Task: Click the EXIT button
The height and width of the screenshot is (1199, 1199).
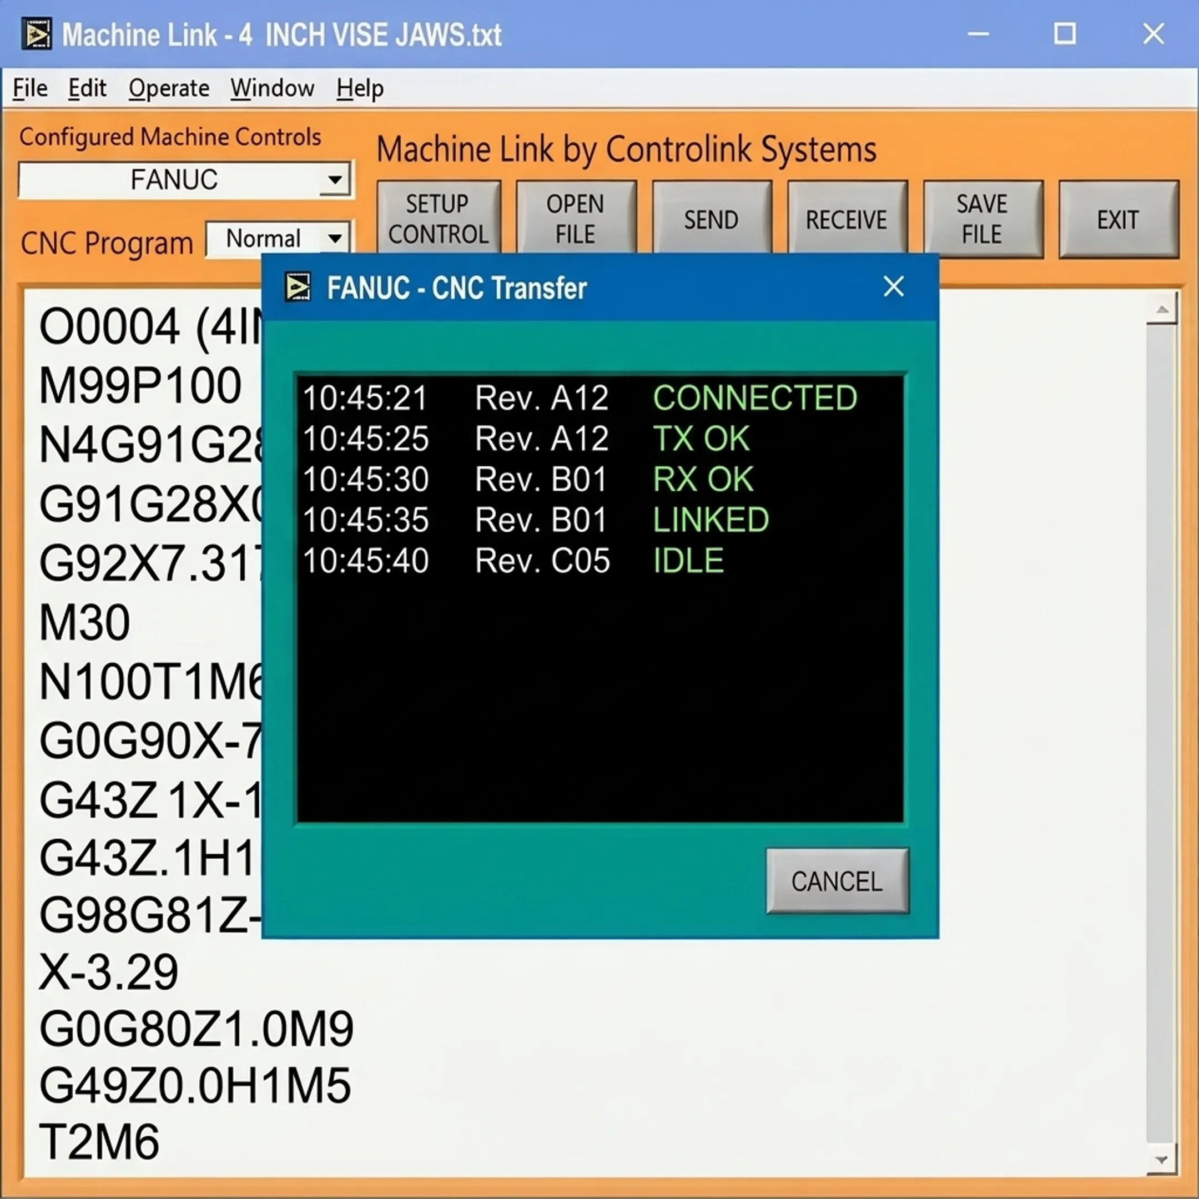Action: pyautogui.click(x=1118, y=219)
